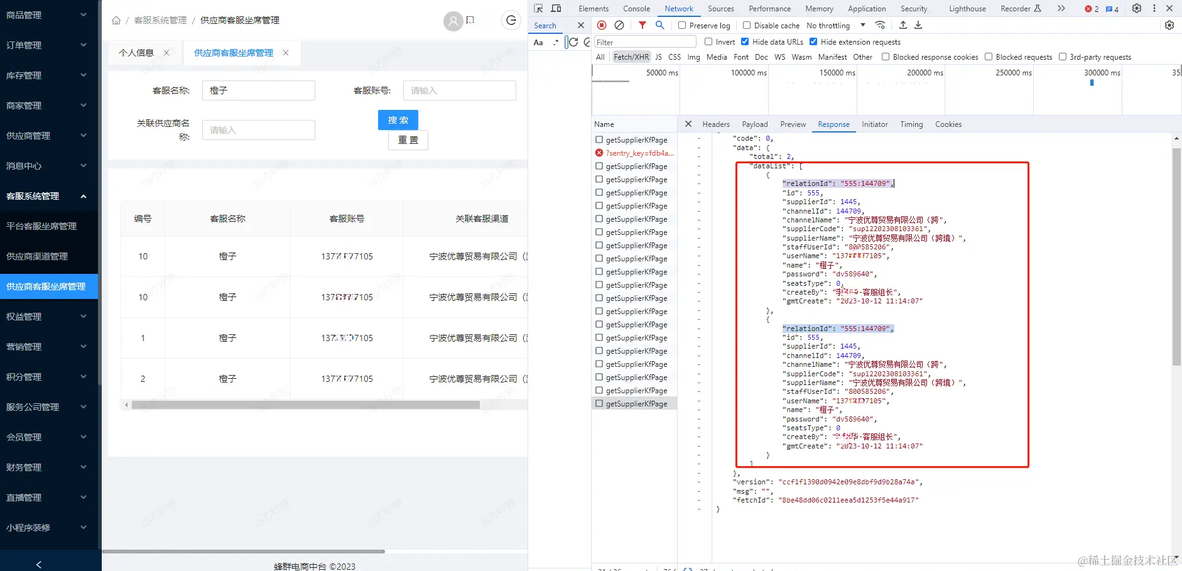
Task: Open the Headers tab of request
Action: pos(716,124)
